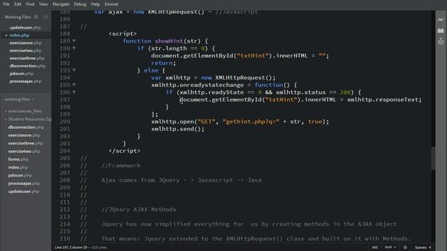The width and height of the screenshot is (447, 251).
Task: Open the working-files project dropdown
Action: (x=19, y=99)
